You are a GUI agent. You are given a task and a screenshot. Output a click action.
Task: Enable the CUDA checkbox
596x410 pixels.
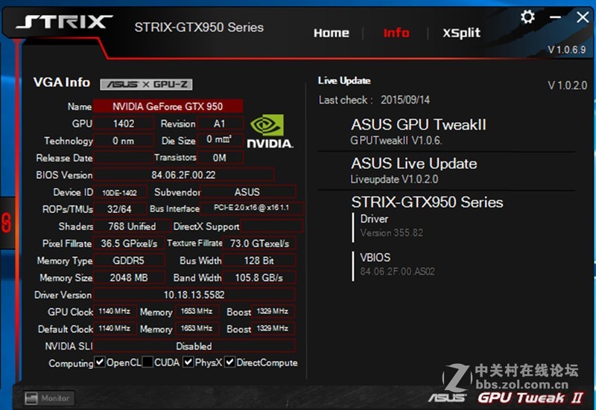(x=148, y=362)
